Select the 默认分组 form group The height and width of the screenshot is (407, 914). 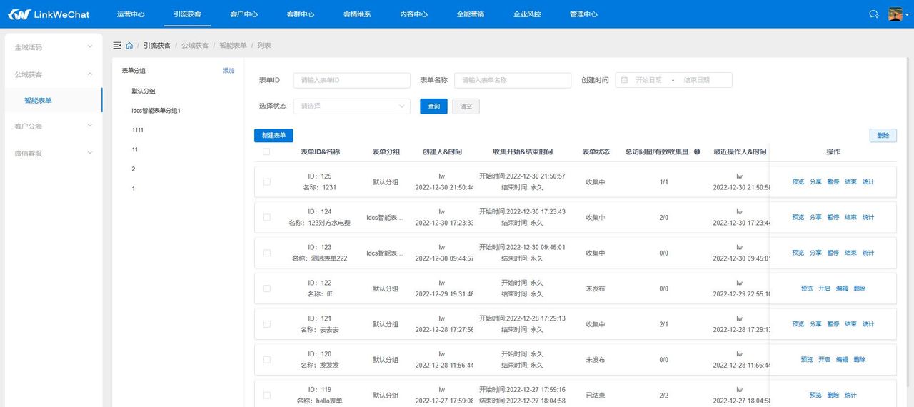coord(144,91)
